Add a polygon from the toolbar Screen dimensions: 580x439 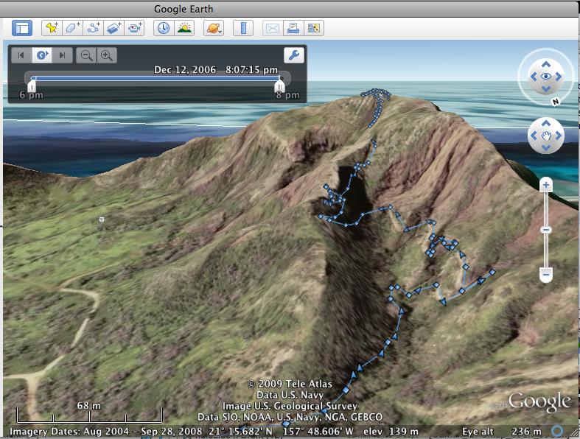(x=72, y=28)
